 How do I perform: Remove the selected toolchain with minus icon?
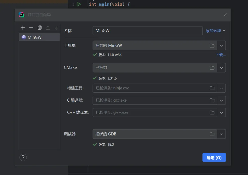[31, 28]
